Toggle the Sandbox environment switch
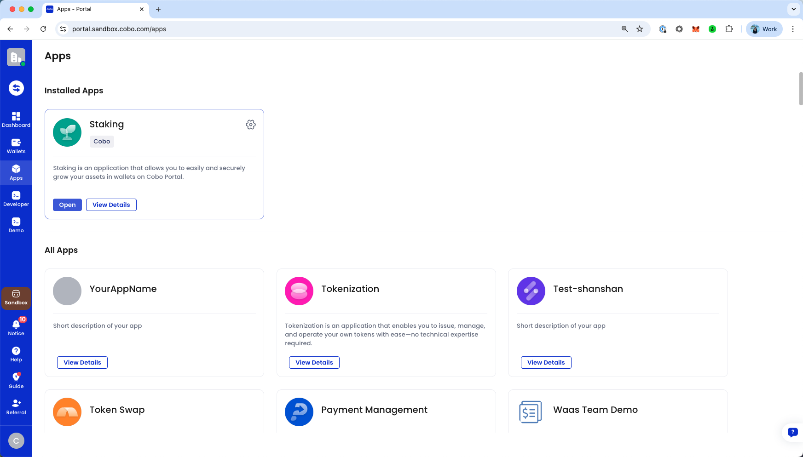 (16, 297)
